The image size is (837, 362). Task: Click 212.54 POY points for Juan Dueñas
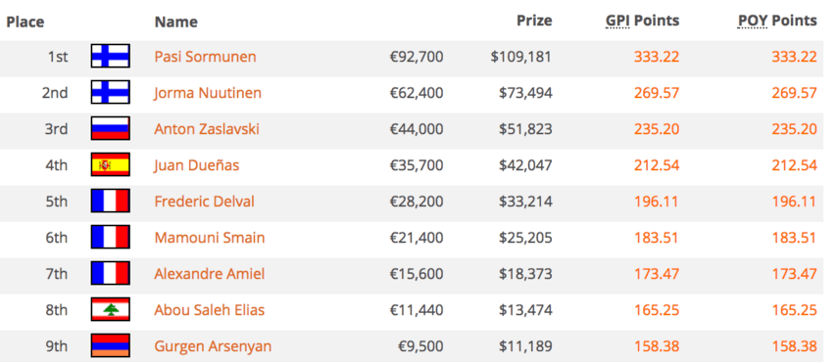tap(794, 165)
